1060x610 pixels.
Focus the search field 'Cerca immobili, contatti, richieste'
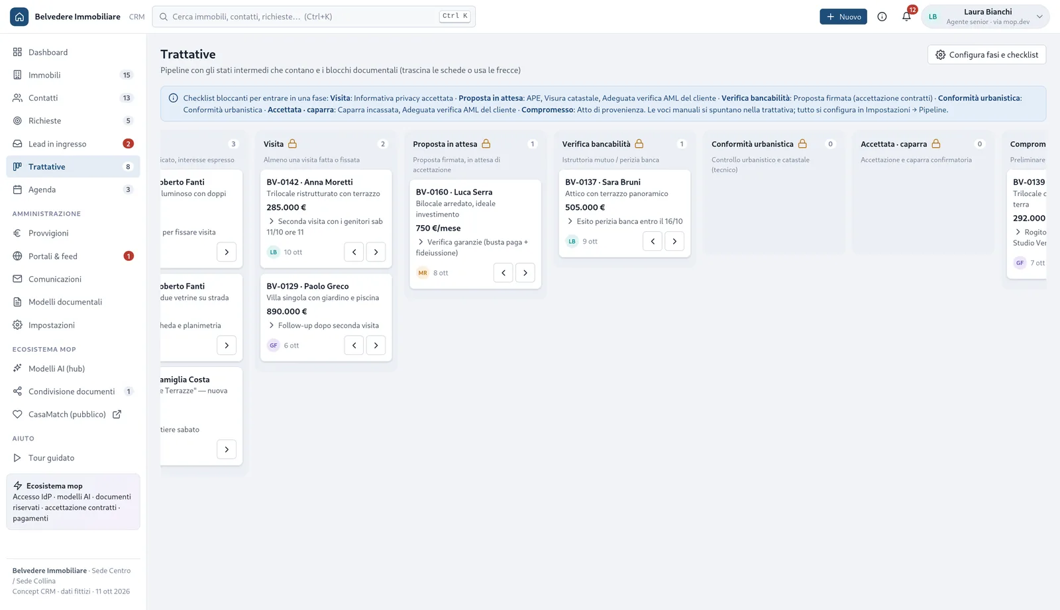(314, 17)
